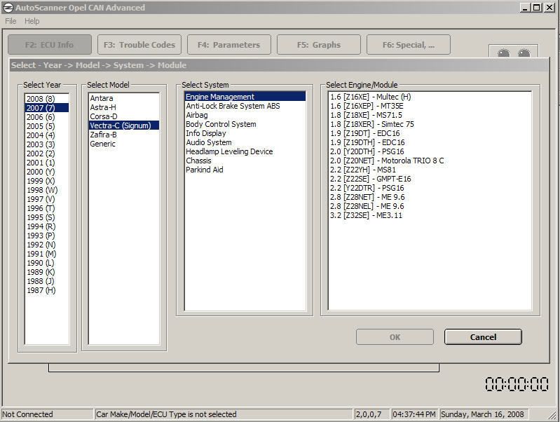The width and height of the screenshot is (560, 422).
Task: Pick 1.9 [Z19DT] - EDC16 engine
Action: [x=430, y=133]
